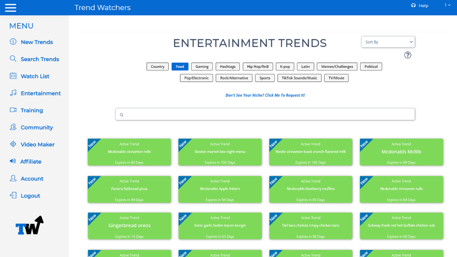Screen dimensions: 457x257
Task: Select the Latin category filter
Action: (306, 66)
